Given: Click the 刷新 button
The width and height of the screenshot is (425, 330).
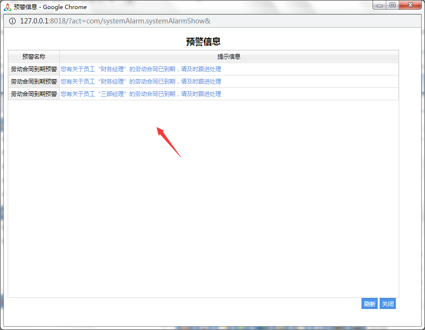Looking at the screenshot, I should pyautogui.click(x=370, y=304).
